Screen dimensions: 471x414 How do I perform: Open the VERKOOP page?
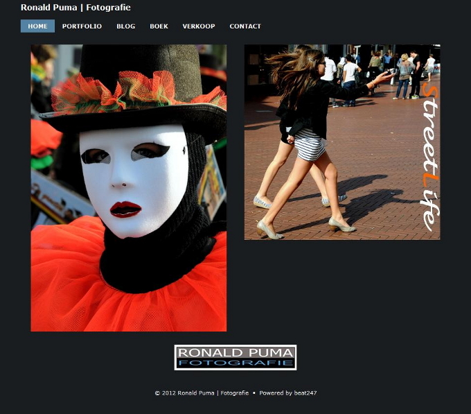(x=199, y=26)
